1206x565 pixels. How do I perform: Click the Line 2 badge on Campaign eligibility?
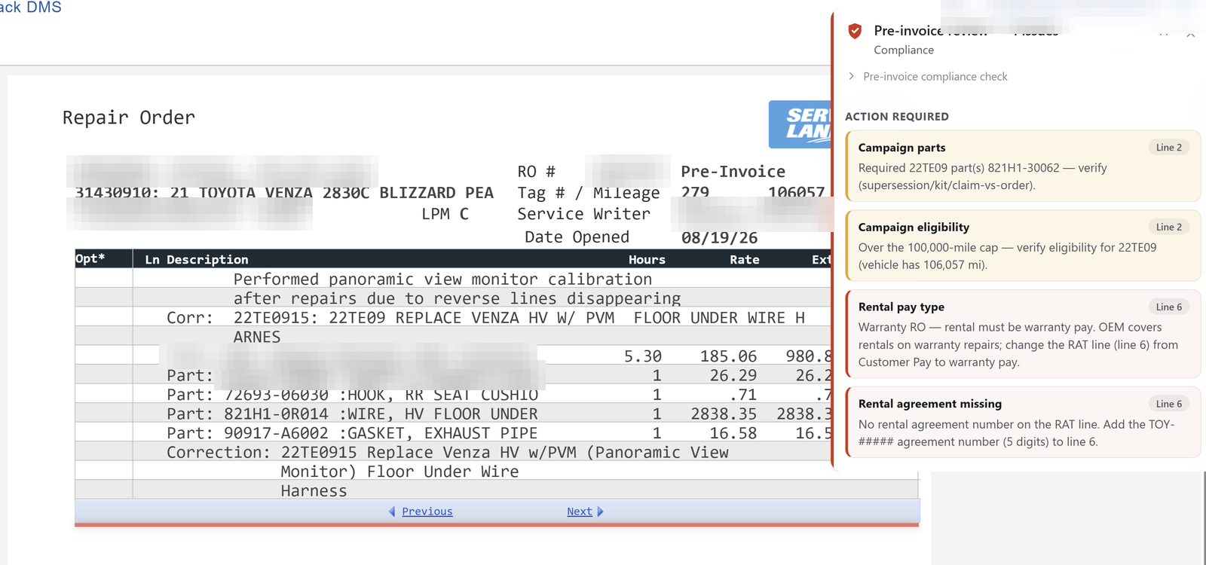click(1169, 227)
